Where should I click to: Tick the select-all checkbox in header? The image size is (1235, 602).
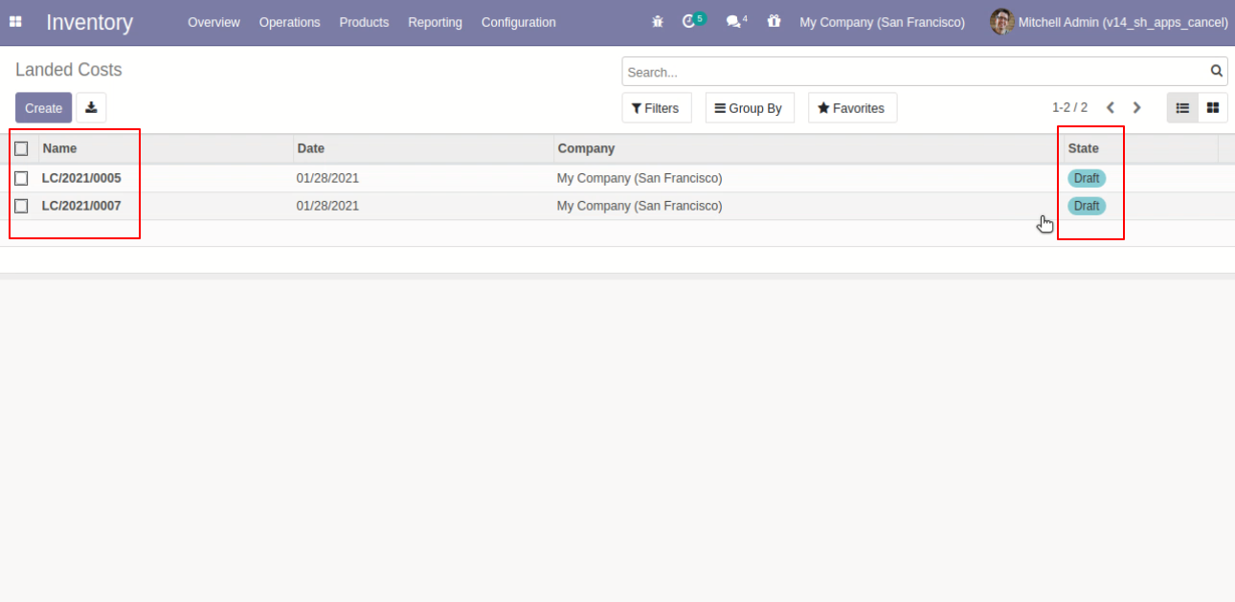tap(21, 148)
